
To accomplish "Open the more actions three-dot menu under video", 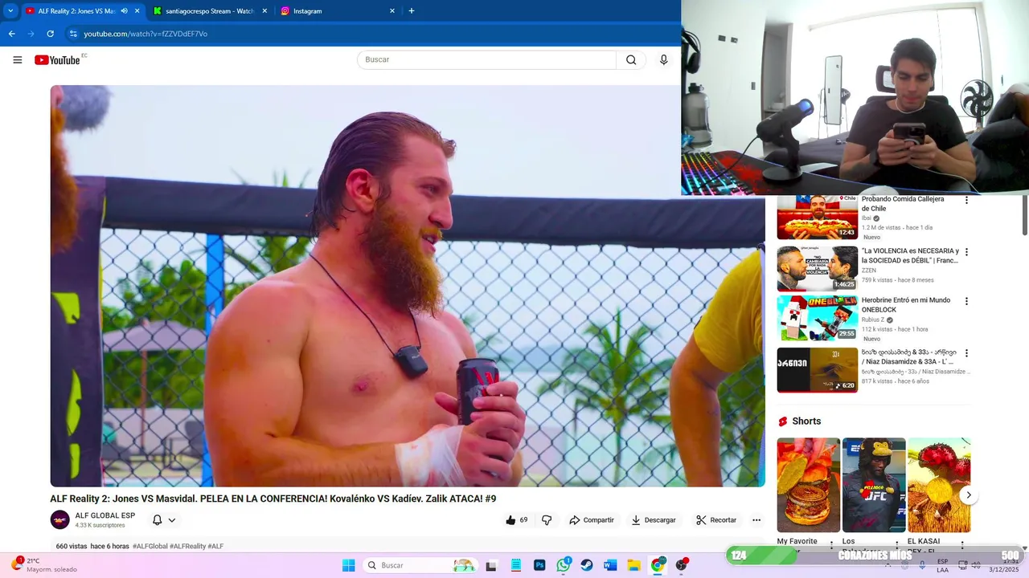I will (756, 520).
